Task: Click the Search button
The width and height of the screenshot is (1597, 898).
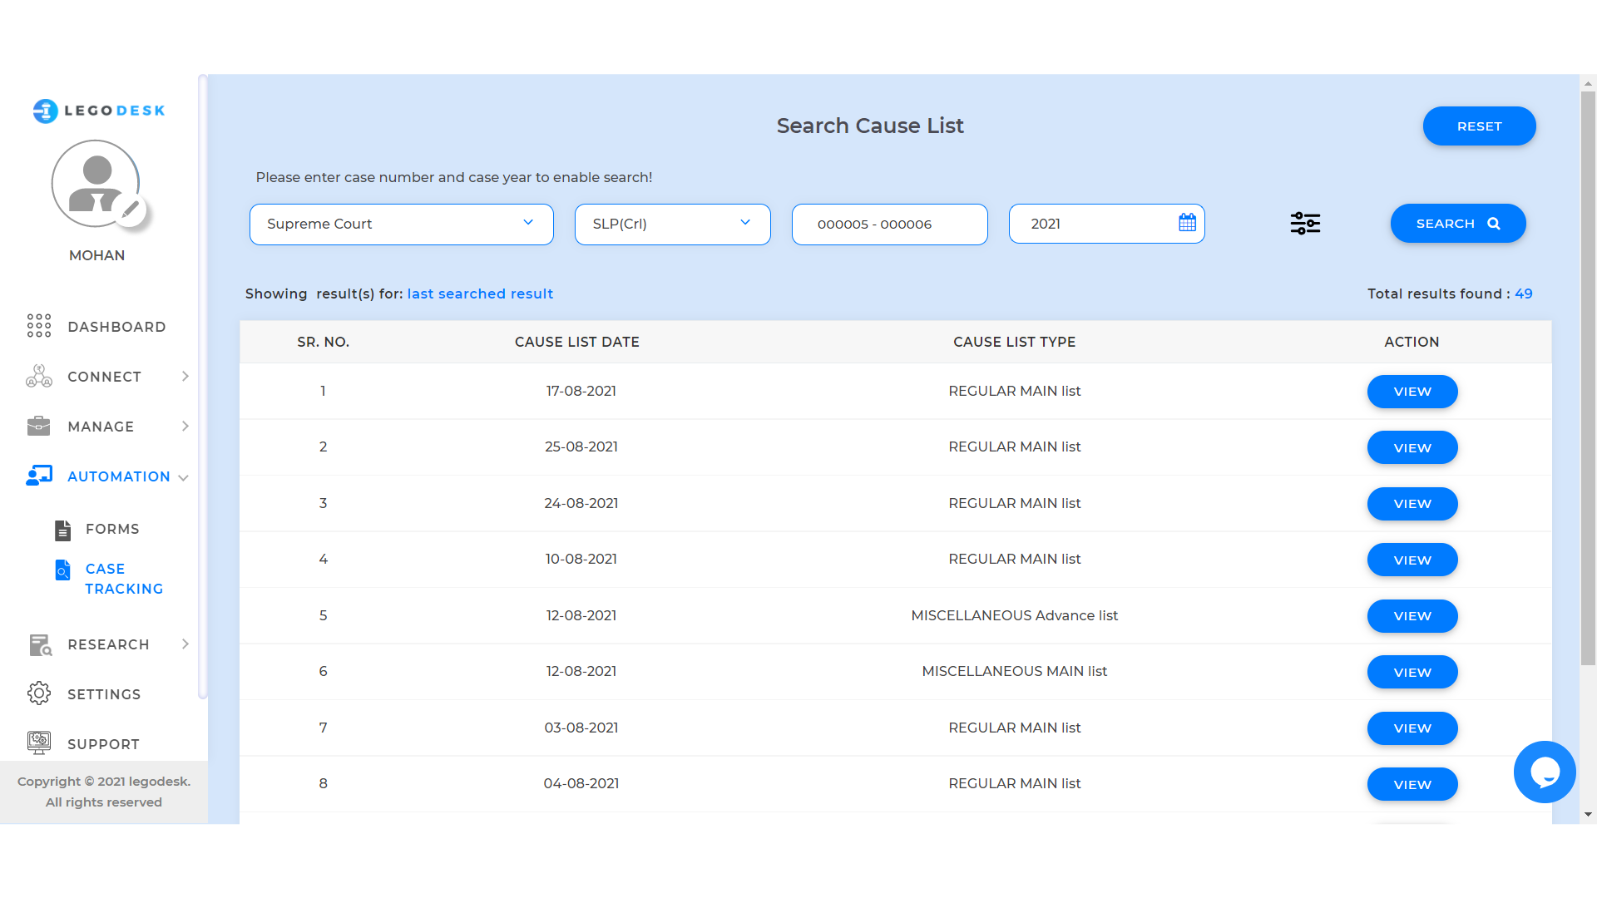Action: [1458, 224]
